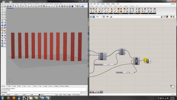177x100 pixels.
Task: Switch to the Transform tab in Grasshopper
Action: tap(132, 6)
